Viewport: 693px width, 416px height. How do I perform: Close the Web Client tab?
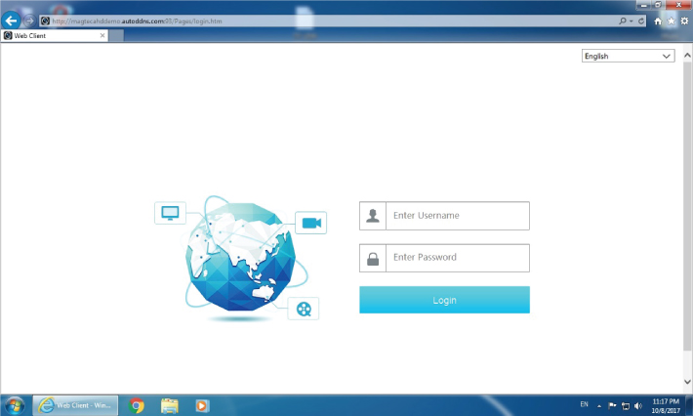click(102, 35)
